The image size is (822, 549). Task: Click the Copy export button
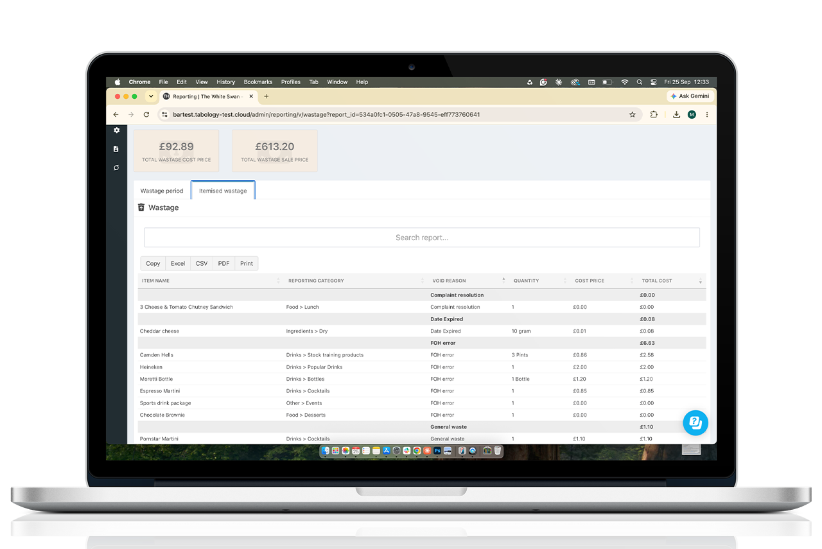click(x=153, y=263)
